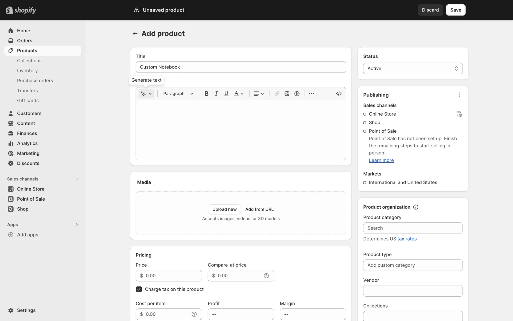Click the schedule availability icon beside Online Store
Viewport: 513px width, 321px height.
click(x=459, y=114)
